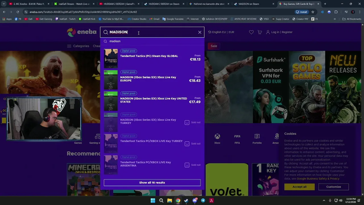The height and width of the screenshot is (205, 364).
Task: Click Show all 16 results button
Action: (152, 183)
